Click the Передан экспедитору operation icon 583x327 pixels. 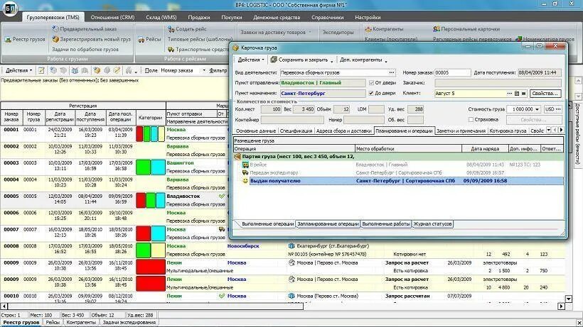[x=245, y=173]
